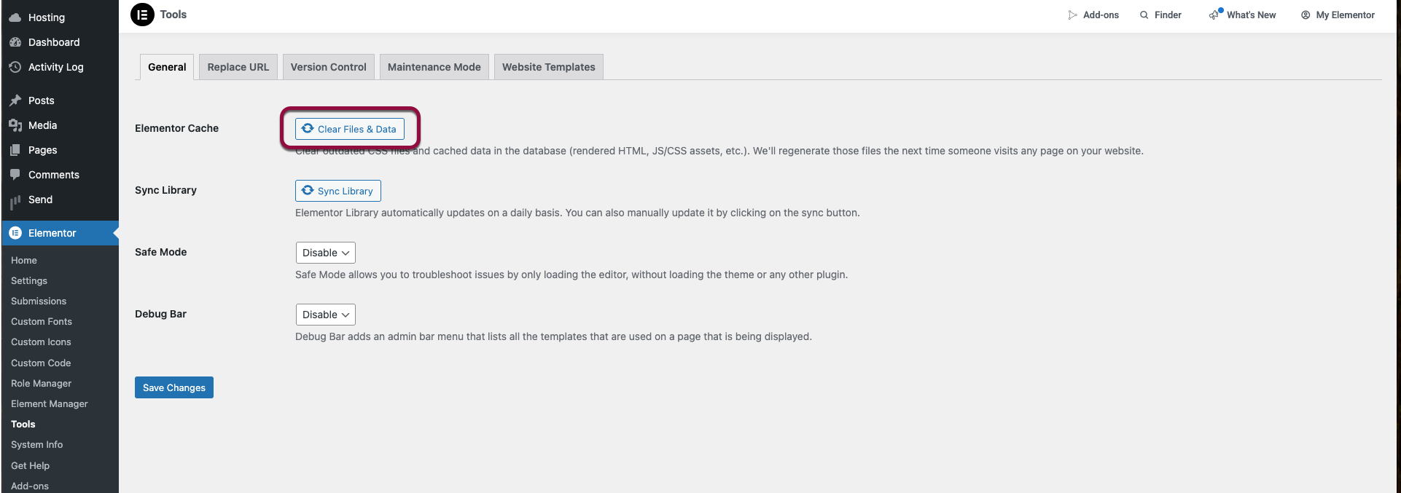Switch to the Replace URL tab
The width and height of the screenshot is (1401, 493).
238,67
